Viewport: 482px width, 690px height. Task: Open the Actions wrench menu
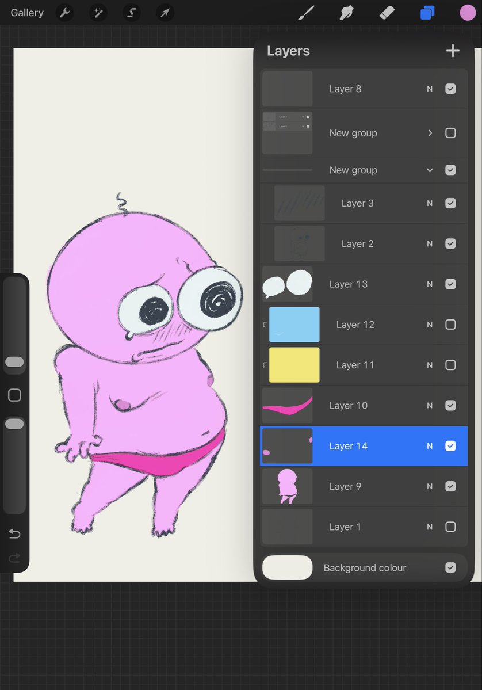tap(64, 13)
